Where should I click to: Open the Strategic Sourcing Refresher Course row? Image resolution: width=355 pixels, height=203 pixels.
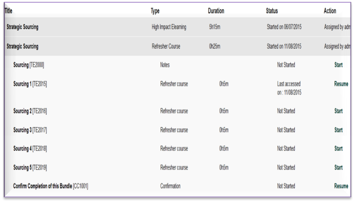point(22,47)
